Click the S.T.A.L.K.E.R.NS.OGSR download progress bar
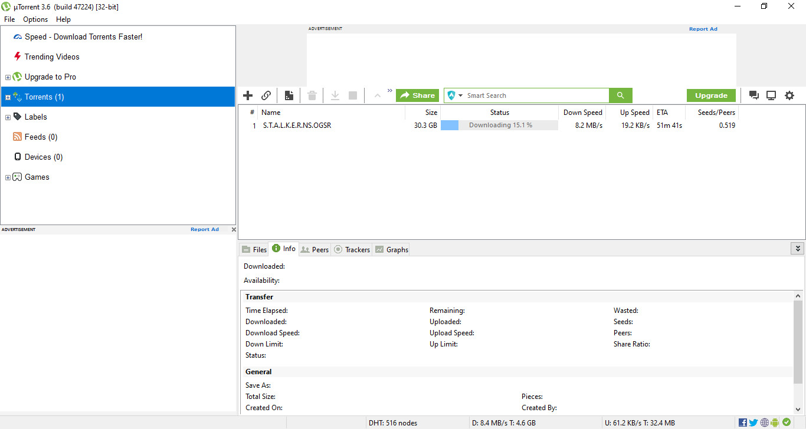The width and height of the screenshot is (806, 429). coord(499,126)
